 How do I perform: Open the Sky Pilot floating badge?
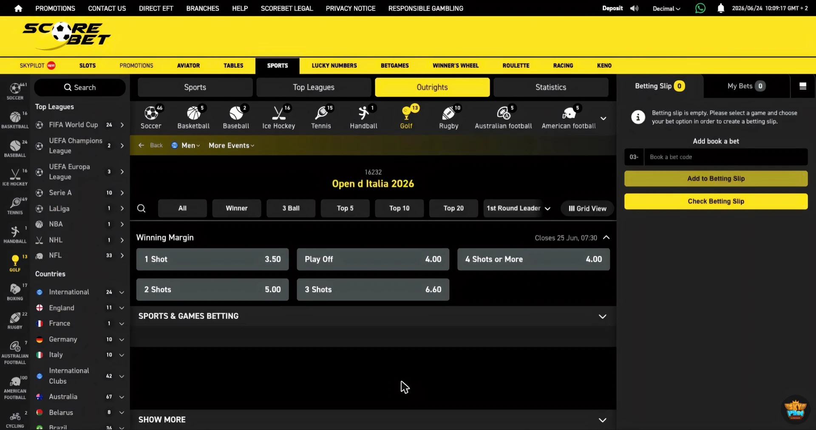tap(795, 410)
